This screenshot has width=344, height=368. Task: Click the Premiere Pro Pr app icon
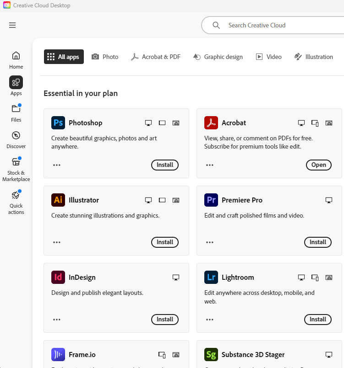point(211,200)
